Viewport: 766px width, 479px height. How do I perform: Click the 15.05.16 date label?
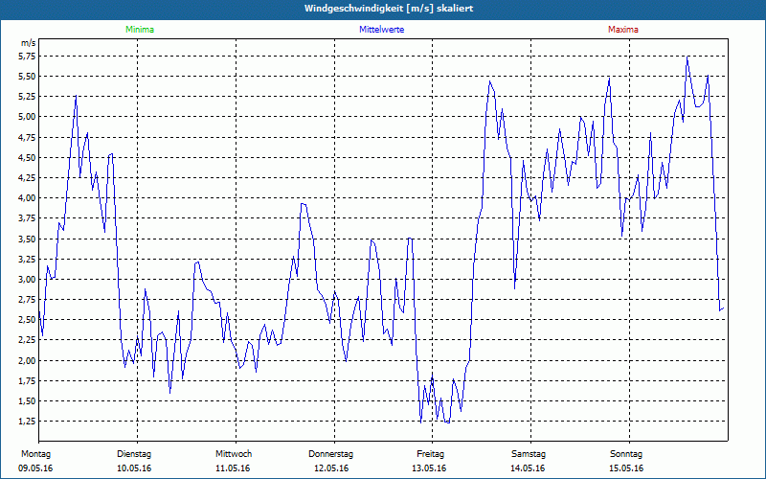626,468
